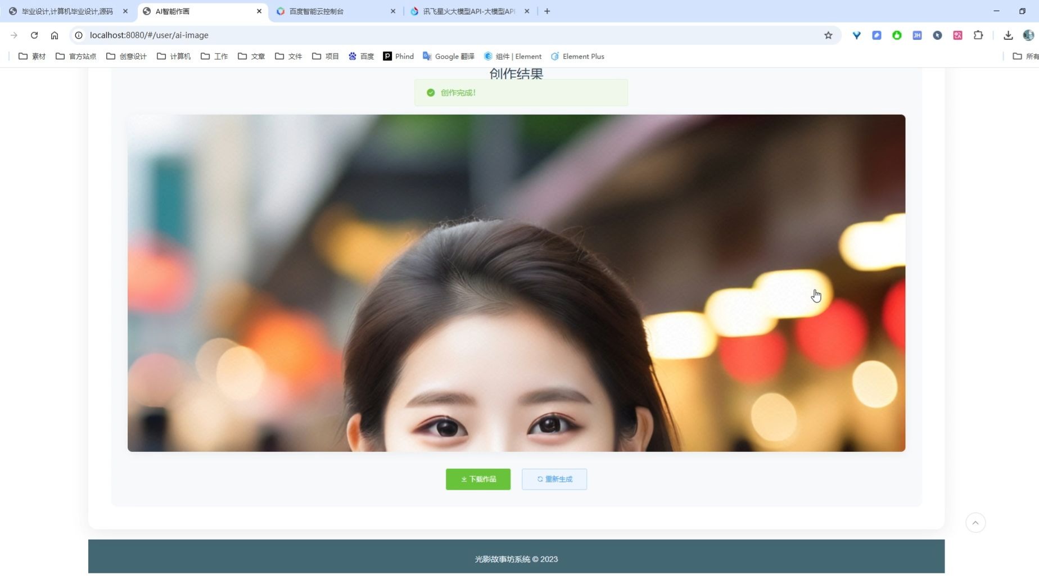Open the 组件 | Element bookmark

512,56
